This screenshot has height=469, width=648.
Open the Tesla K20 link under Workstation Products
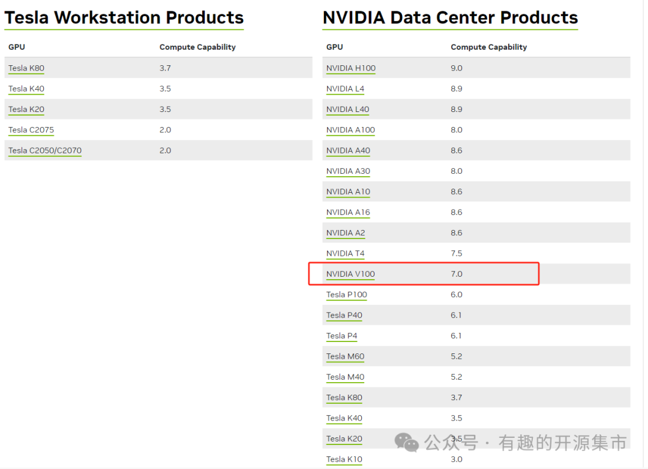point(26,109)
